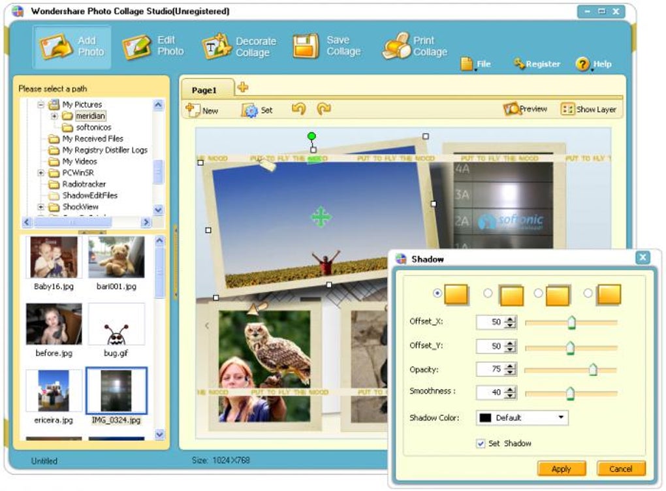Add a new page with the plus icon
The height and width of the screenshot is (491, 666).
[243, 87]
